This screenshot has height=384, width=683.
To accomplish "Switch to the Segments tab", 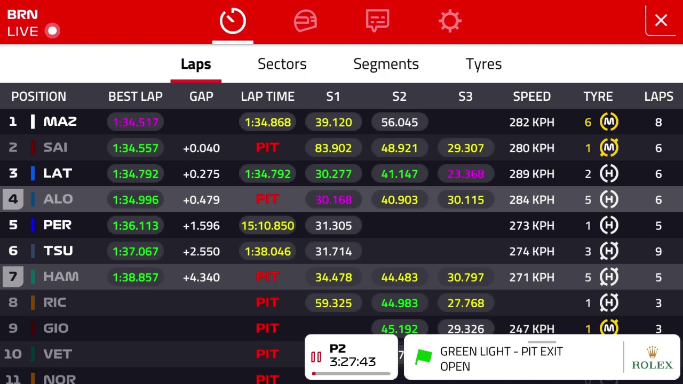I will (x=386, y=64).
